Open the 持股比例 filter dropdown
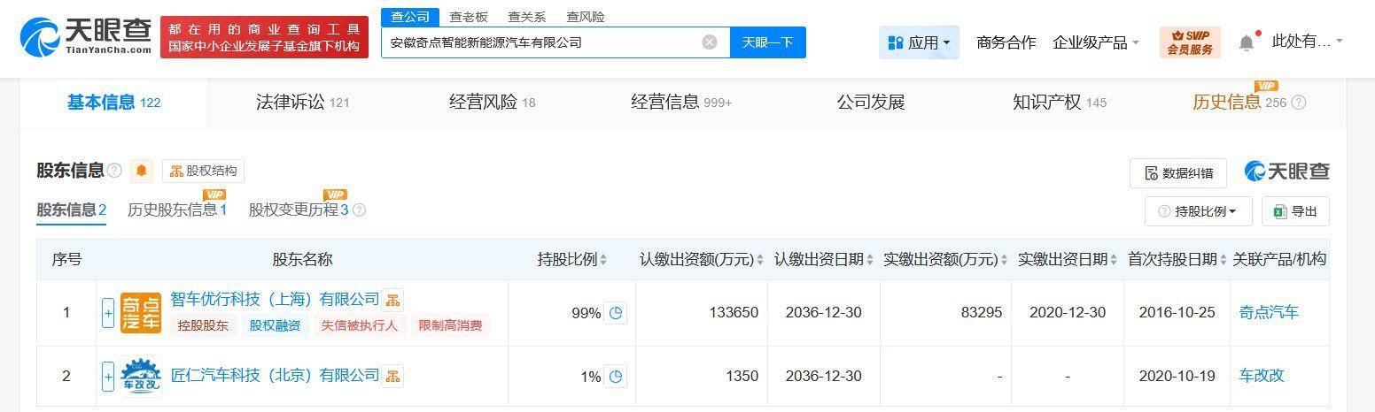Image resolution: width=1375 pixels, height=412 pixels. (x=1199, y=211)
